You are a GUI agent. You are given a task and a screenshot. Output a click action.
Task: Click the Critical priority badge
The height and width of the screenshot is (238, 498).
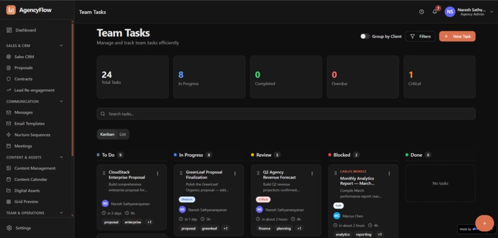(x=263, y=200)
